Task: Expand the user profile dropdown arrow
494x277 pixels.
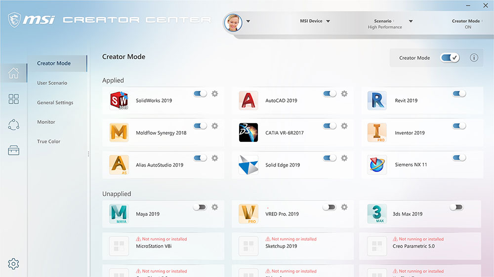Action: tap(248, 21)
